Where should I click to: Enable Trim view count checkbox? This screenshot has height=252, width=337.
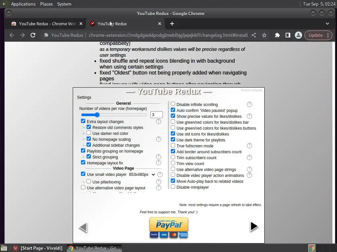pyautogui.click(x=173, y=163)
